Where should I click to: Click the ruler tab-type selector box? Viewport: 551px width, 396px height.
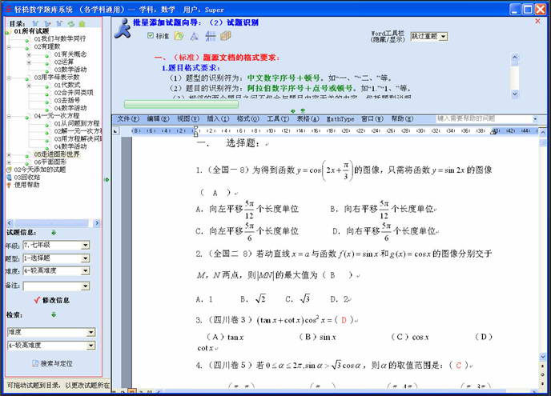(x=116, y=131)
